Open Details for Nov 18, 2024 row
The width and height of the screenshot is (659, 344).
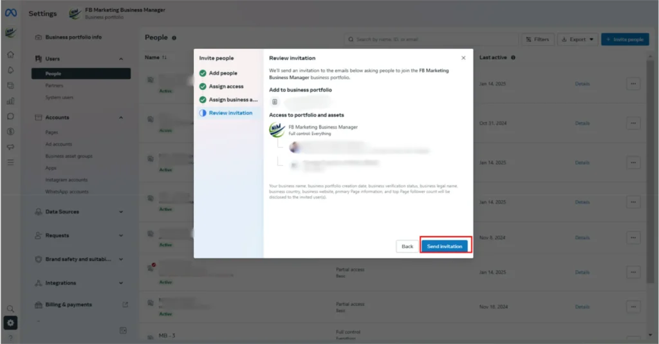click(582, 307)
